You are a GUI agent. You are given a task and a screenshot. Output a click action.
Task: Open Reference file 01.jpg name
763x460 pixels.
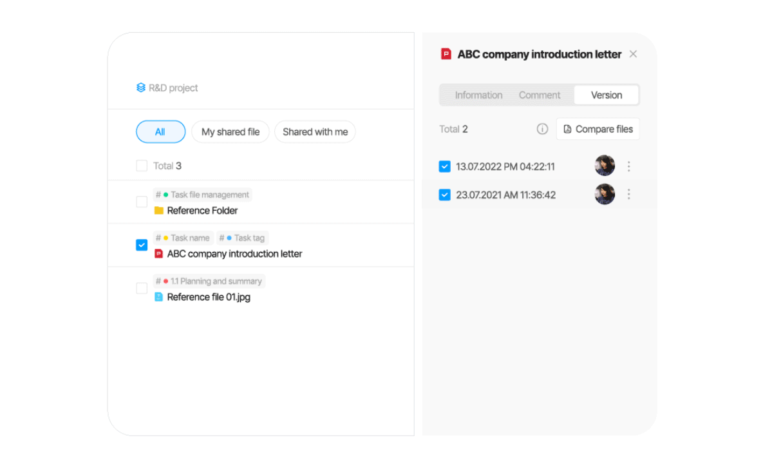coord(209,297)
